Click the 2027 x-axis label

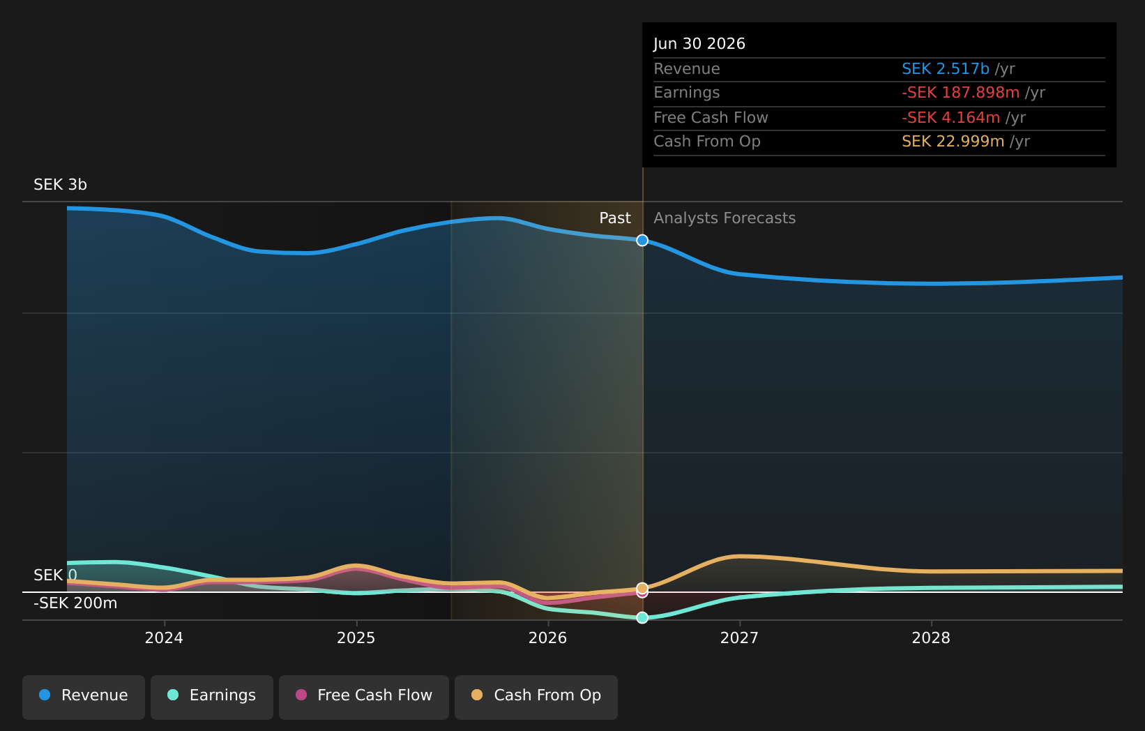739,638
